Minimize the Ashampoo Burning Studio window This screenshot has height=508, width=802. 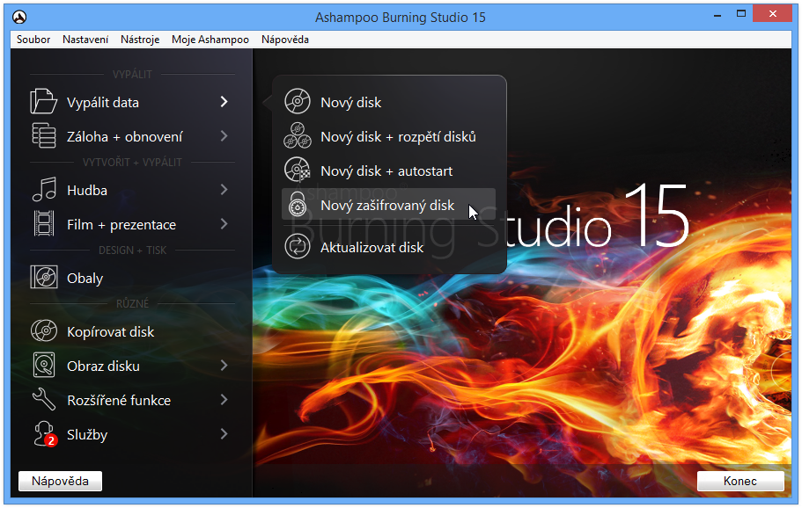[717, 15]
